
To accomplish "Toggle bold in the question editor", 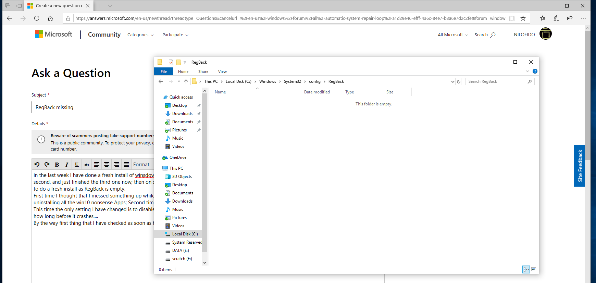I will [57, 165].
